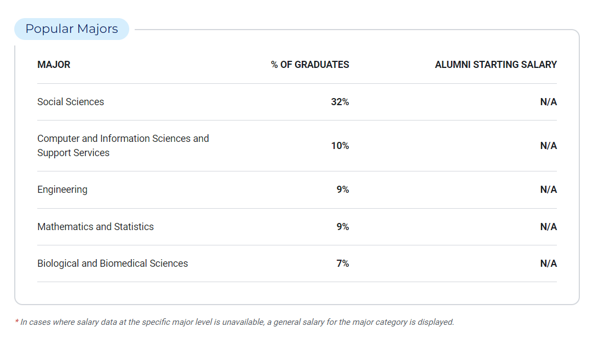Viewport: 593px width, 338px height.
Task: Select Biological and Biomedical Sciences major
Action: [x=112, y=263]
